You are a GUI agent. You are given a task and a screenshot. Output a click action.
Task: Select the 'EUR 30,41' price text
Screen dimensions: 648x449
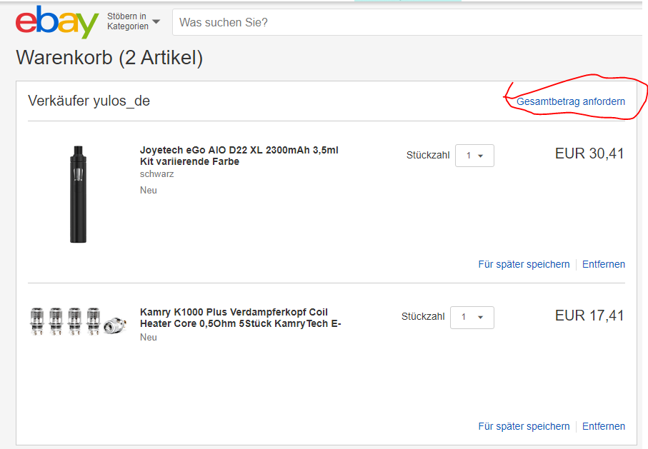[589, 153]
